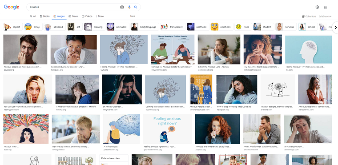Open the "Calming the Anxious Mind" businessday image
The image size is (338, 165).
[165, 89]
